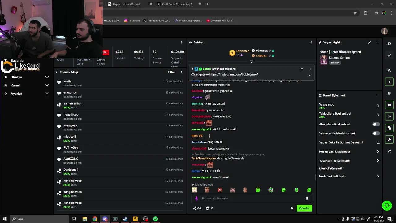Open the Instagram bookmark
Viewport: 396px width, 223px height.
(132, 21)
